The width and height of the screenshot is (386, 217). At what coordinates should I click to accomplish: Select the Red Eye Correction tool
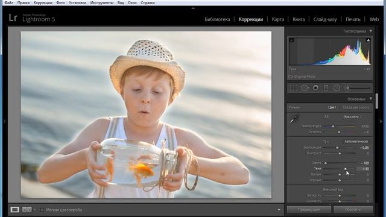pyautogui.click(x=315, y=88)
